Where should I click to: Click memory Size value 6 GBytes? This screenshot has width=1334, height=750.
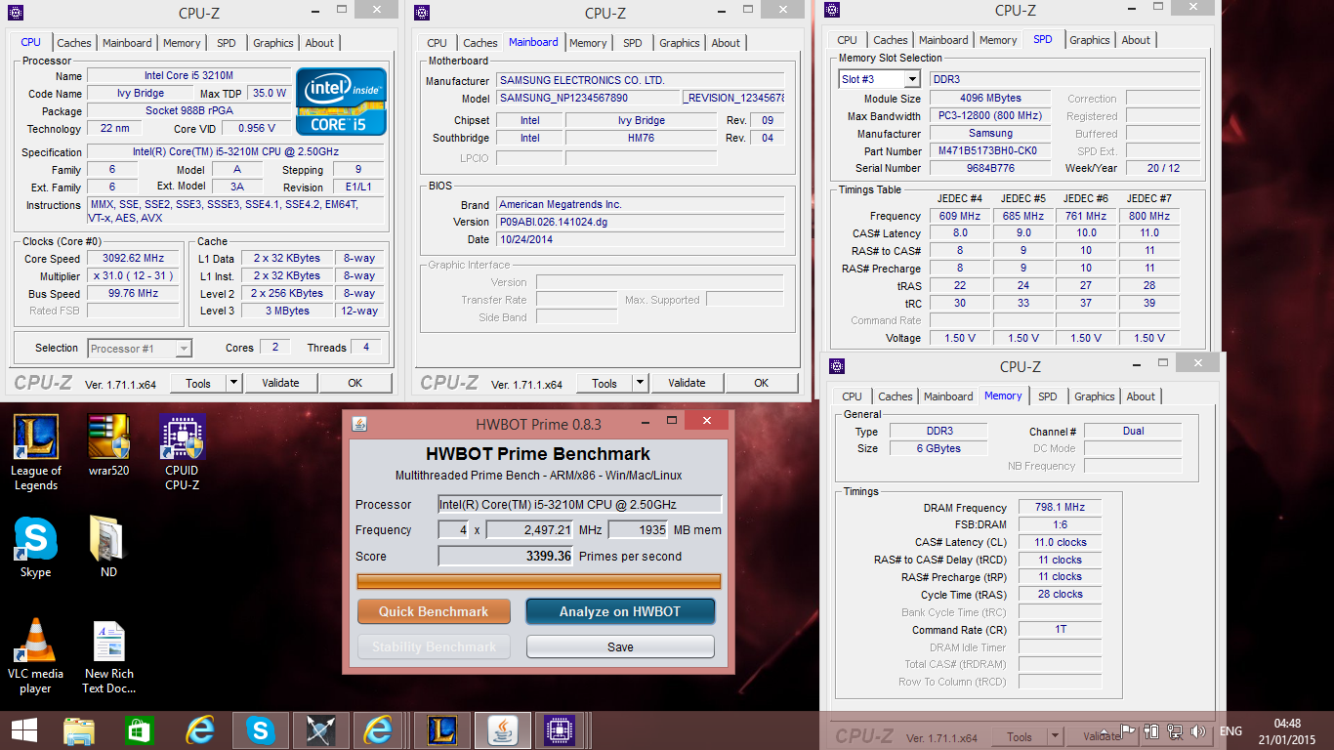coord(937,448)
